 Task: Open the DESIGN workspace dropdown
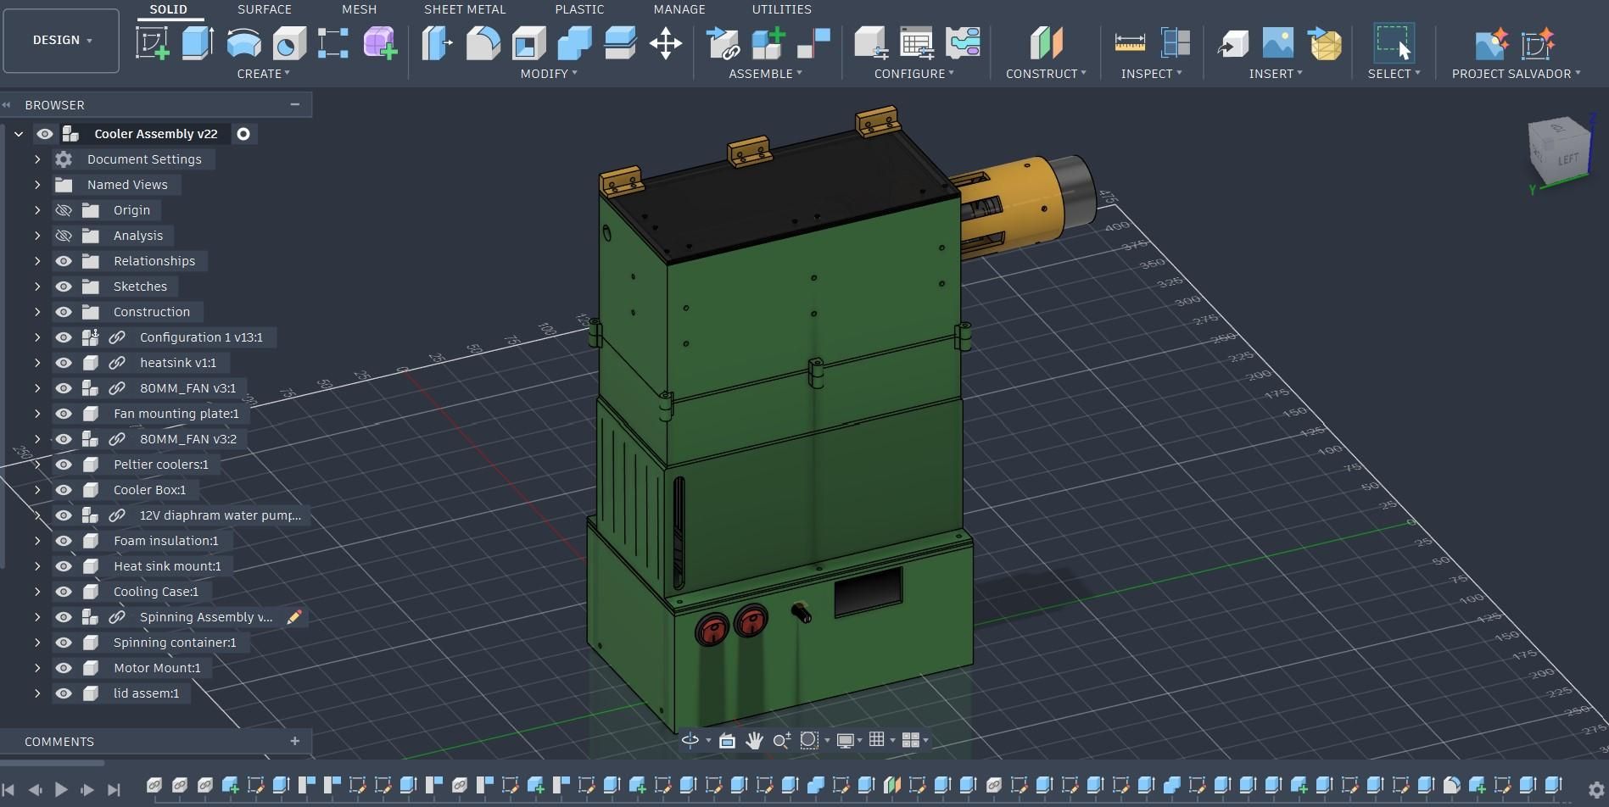pyautogui.click(x=61, y=40)
